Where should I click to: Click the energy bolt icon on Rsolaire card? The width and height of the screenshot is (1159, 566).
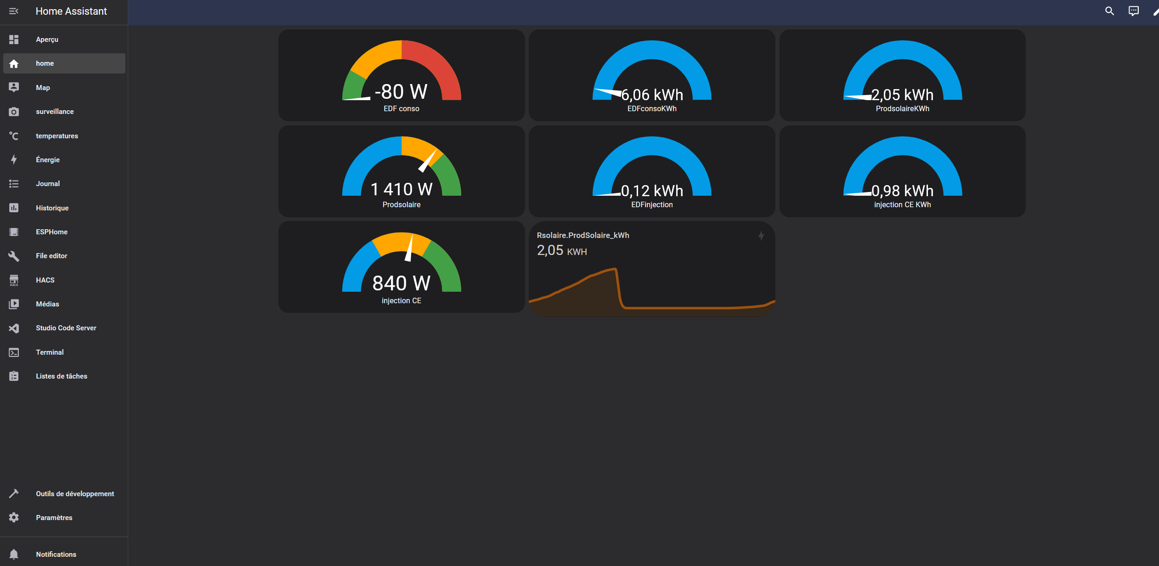(x=761, y=236)
